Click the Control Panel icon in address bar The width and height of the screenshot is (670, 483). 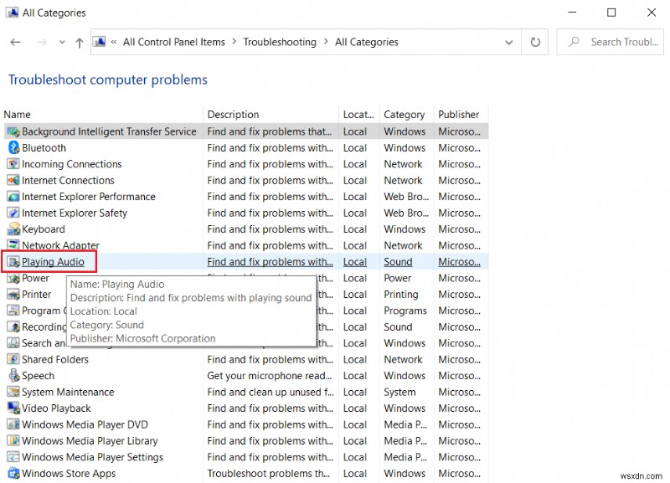tap(99, 41)
